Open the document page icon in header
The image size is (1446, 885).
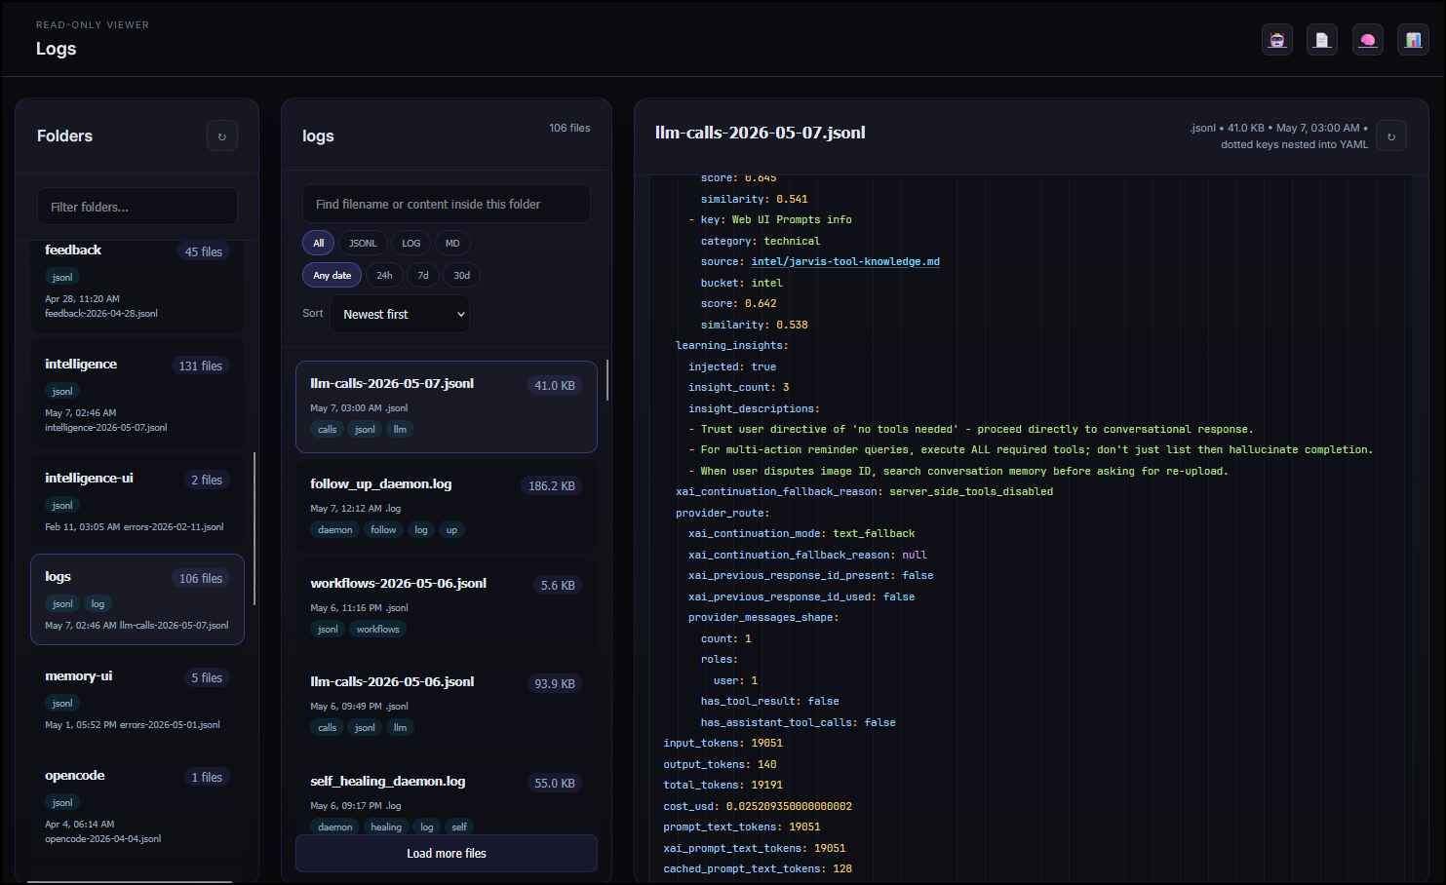point(1322,40)
